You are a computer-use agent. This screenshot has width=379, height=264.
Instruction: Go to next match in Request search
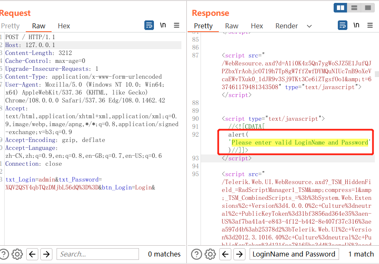tap(47, 254)
